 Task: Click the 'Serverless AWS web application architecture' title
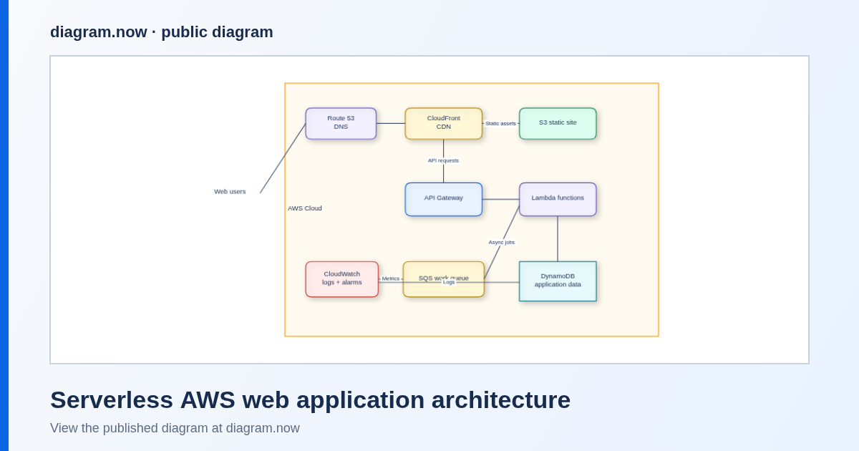tap(310, 399)
